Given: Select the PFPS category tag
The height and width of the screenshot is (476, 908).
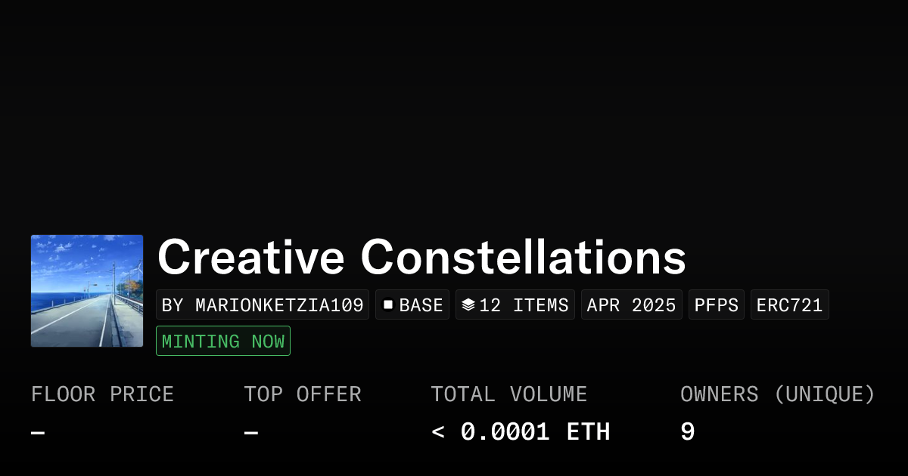Looking at the screenshot, I should (x=717, y=304).
